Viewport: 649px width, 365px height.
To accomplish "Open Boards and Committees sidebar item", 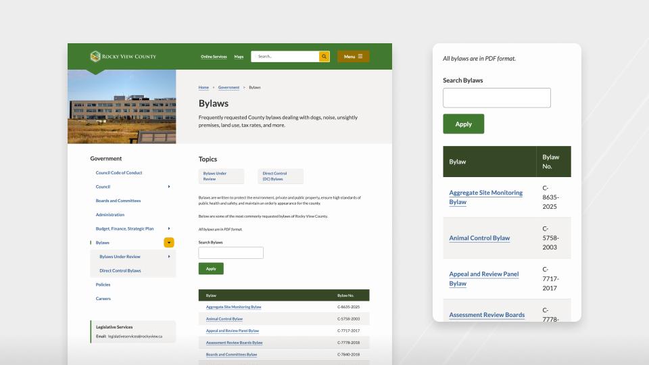I will point(118,201).
